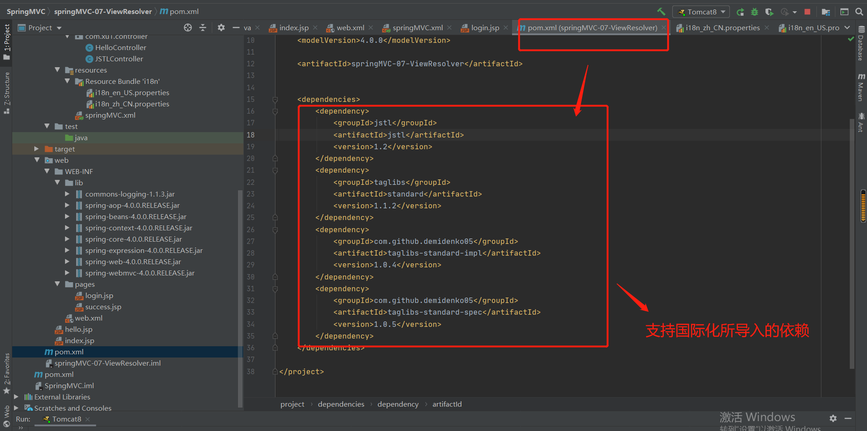Click the Rerun Tomcat8 icon

(x=740, y=12)
